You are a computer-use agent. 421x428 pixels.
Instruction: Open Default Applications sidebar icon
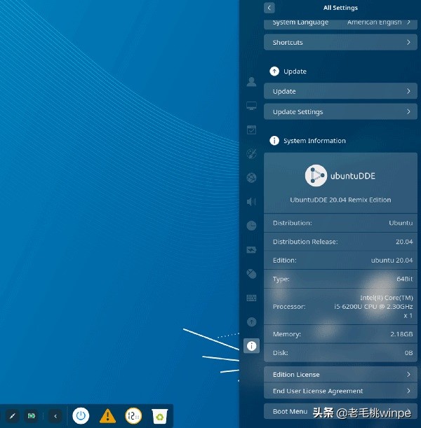[251, 130]
